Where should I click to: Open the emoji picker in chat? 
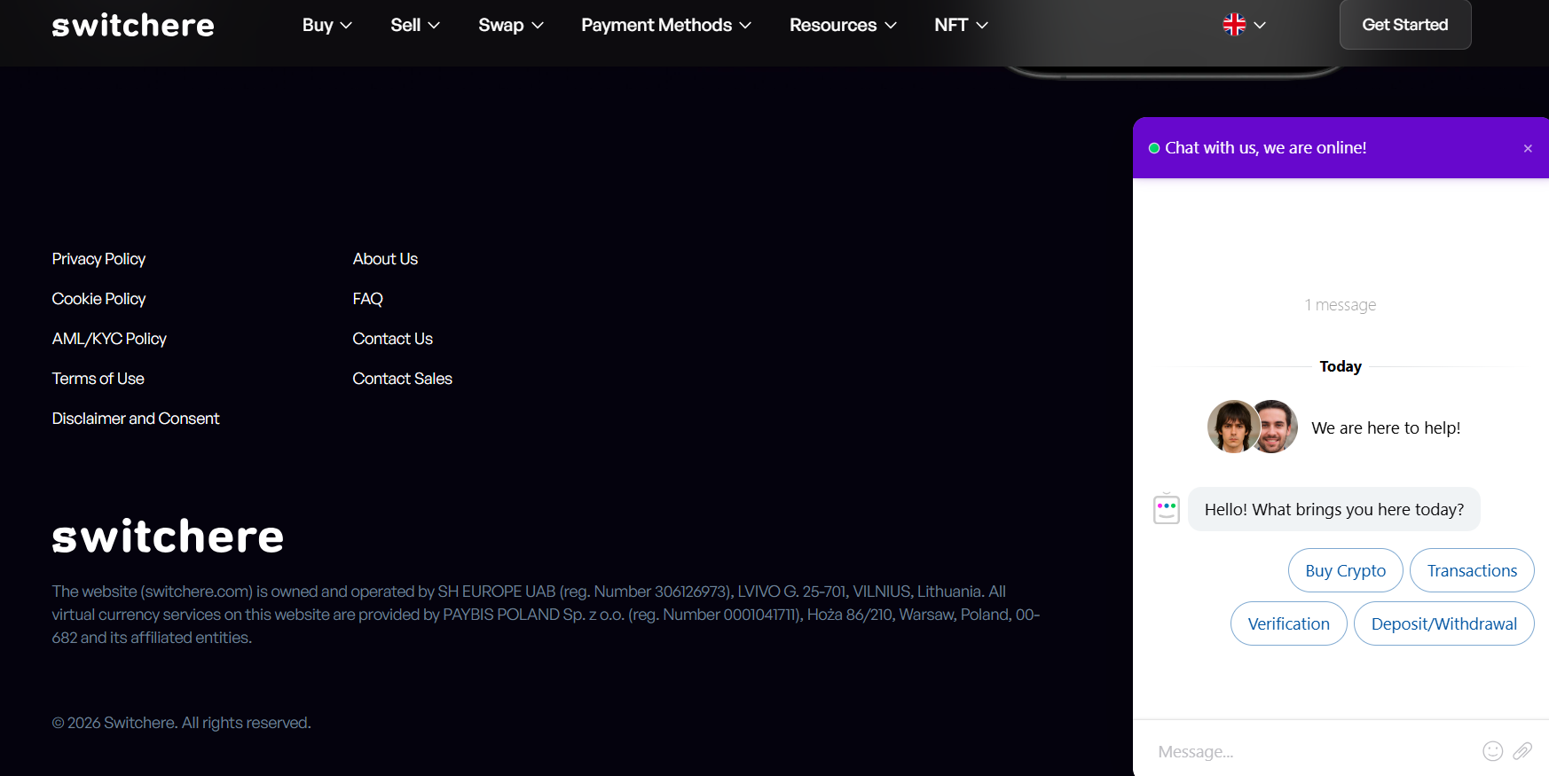(x=1493, y=751)
